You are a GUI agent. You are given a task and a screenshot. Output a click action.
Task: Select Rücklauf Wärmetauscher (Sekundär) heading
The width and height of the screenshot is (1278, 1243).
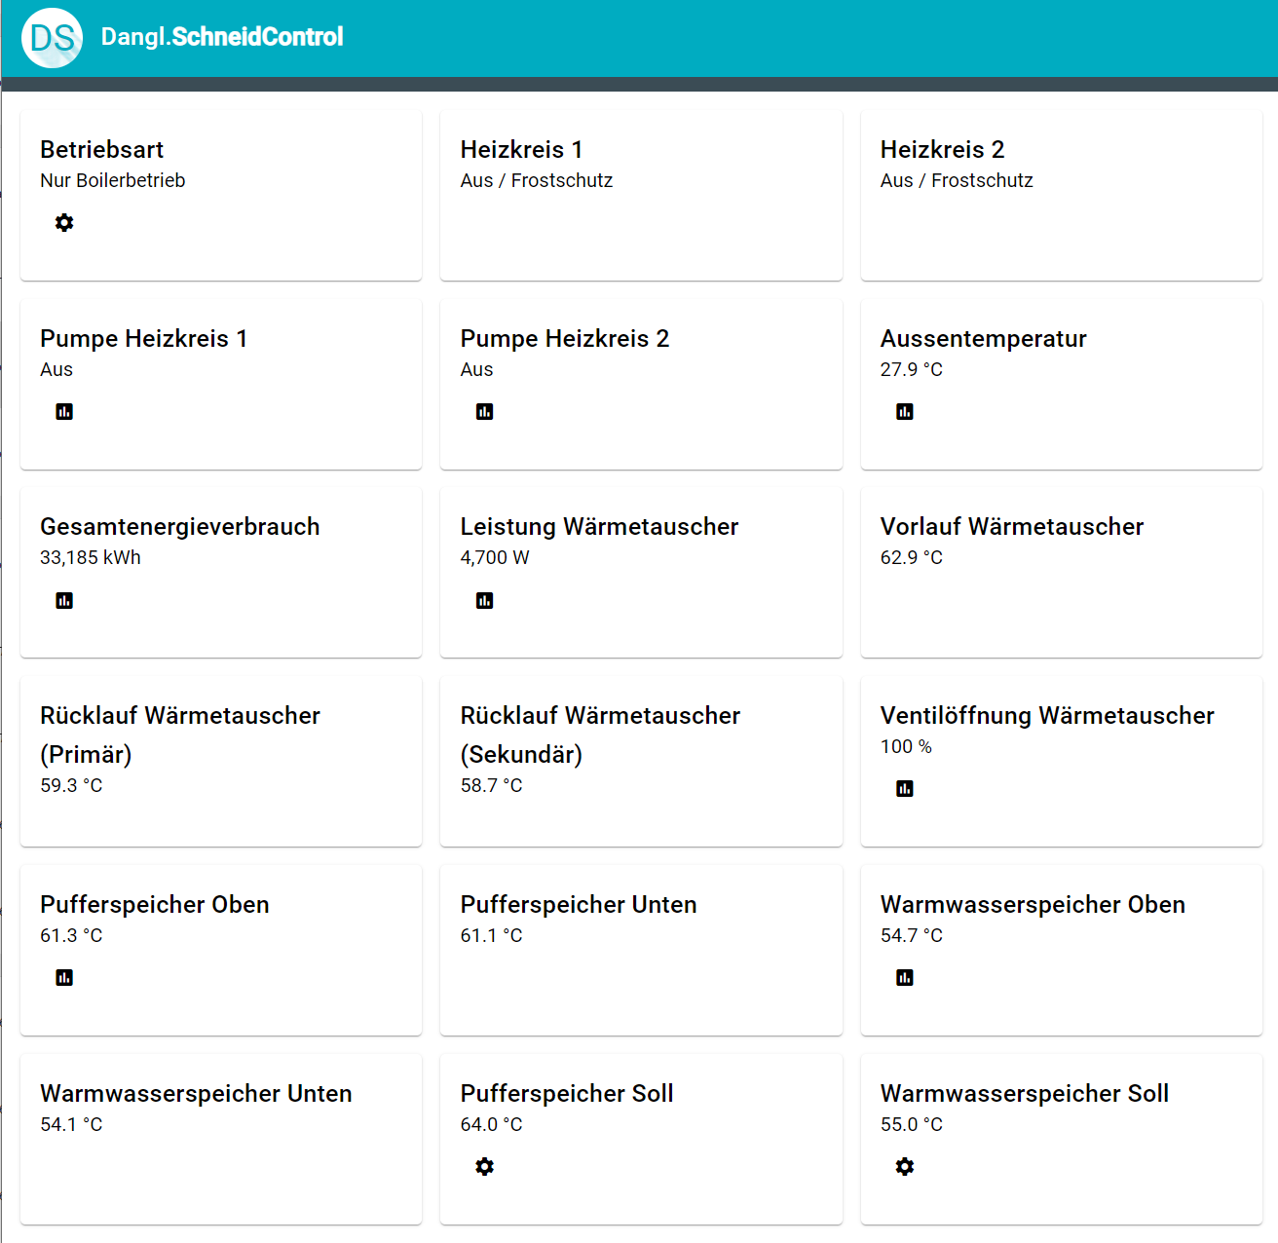[601, 734]
